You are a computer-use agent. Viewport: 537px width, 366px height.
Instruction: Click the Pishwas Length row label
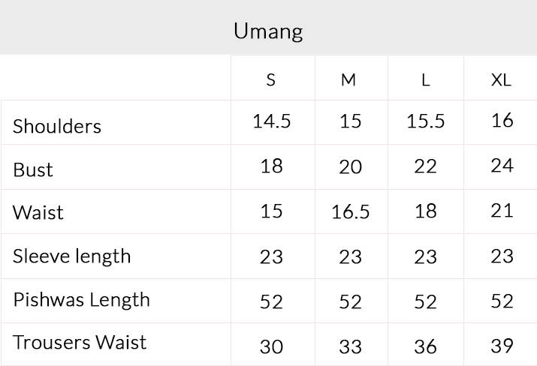82,299
